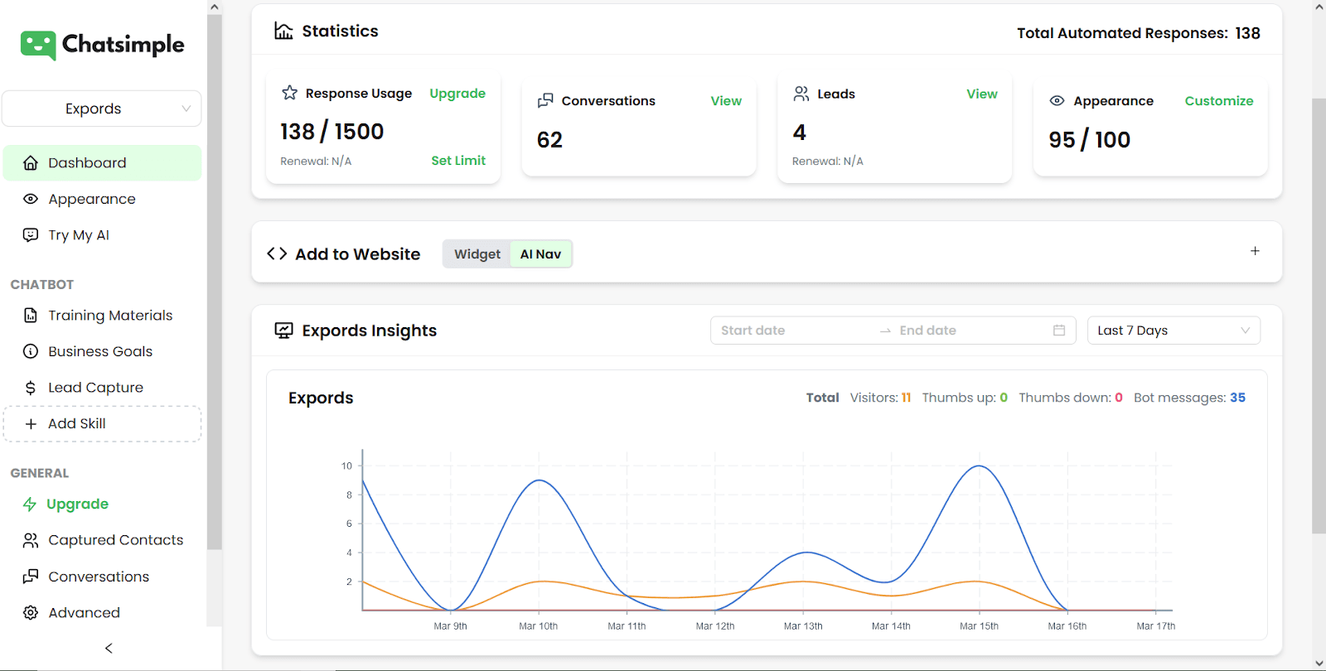The height and width of the screenshot is (671, 1326).
Task: Click the Try My AI chat icon
Action: pos(31,235)
